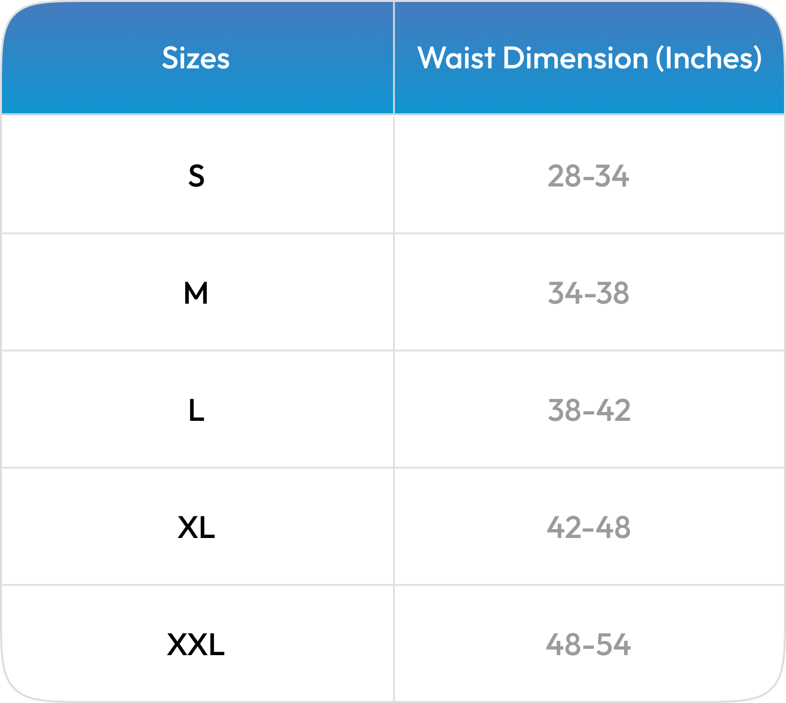The width and height of the screenshot is (786, 703).
Task: Click "(Inches)" in the header
Action: [x=708, y=59]
